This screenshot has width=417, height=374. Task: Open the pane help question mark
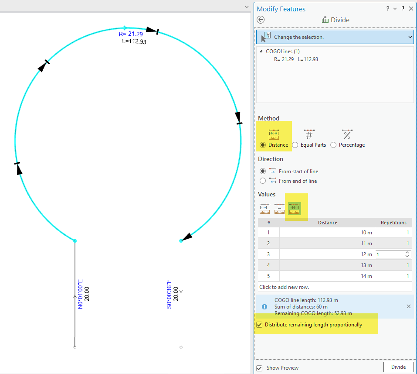point(388,9)
